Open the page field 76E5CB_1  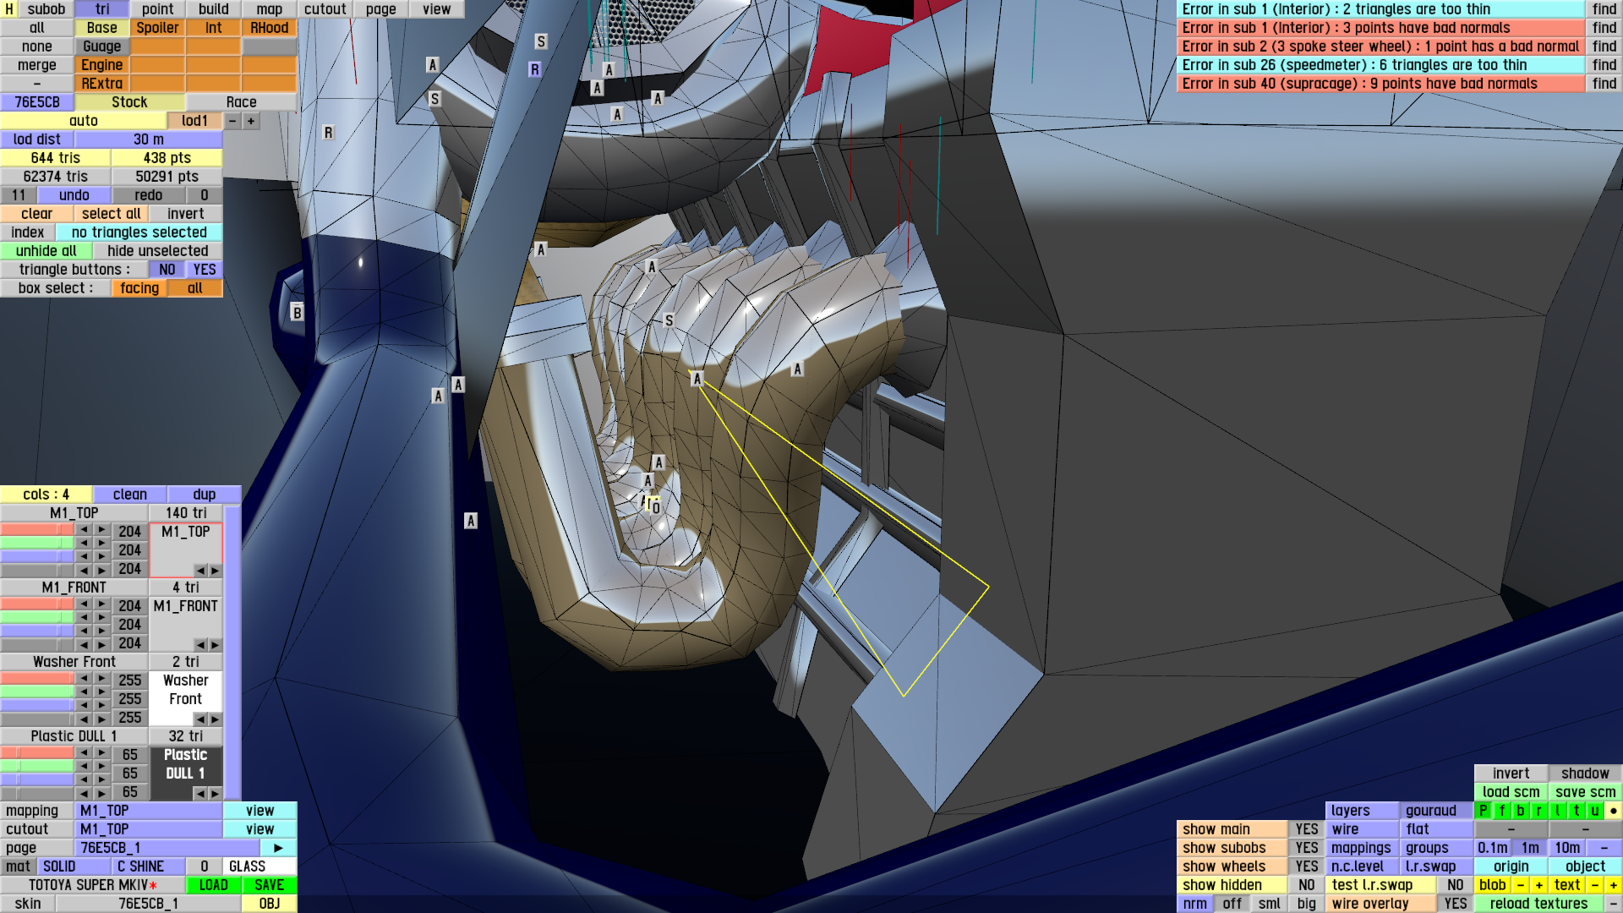coord(166,848)
